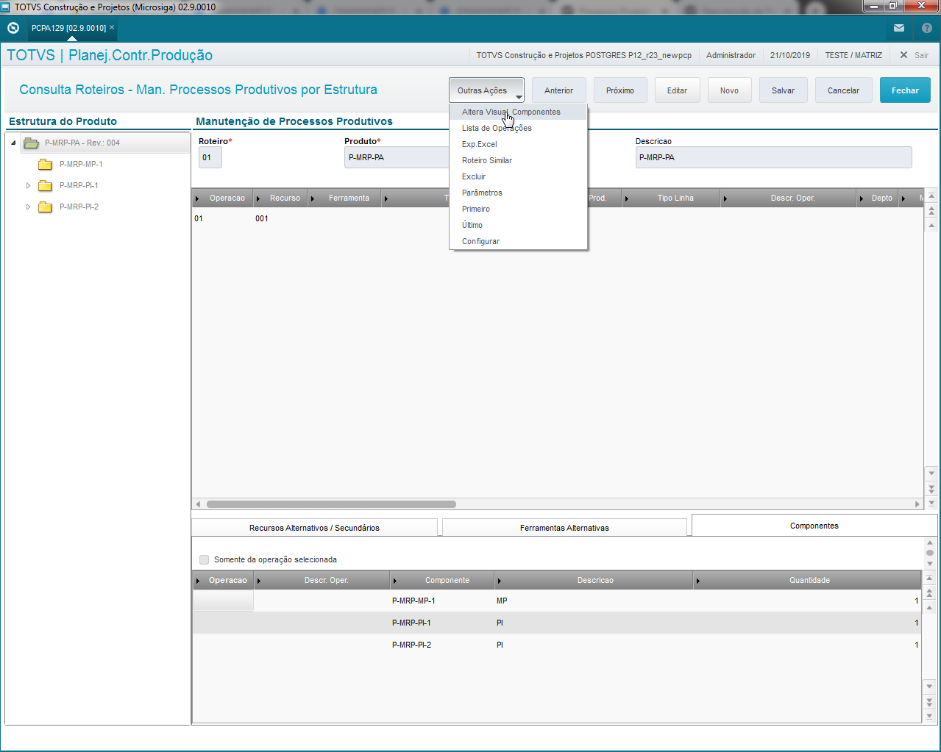Switch to Ferramentas Alternativas tab
Image resolution: width=941 pixels, height=752 pixels.
click(564, 528)
